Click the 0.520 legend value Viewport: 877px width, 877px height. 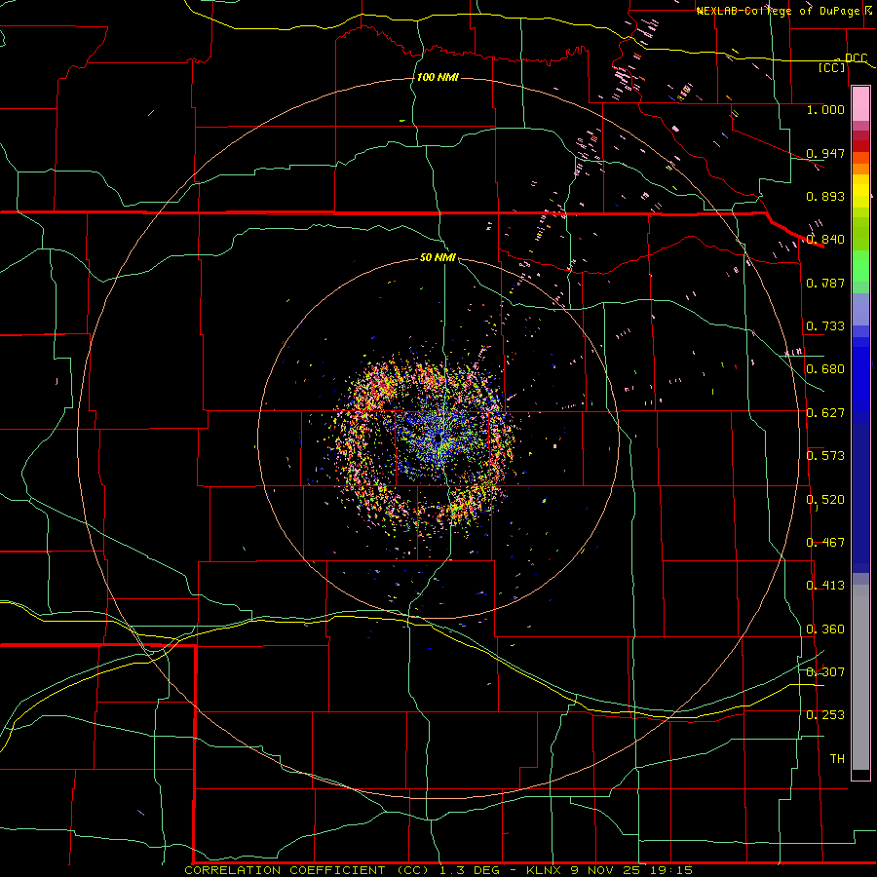pos(825,500)
